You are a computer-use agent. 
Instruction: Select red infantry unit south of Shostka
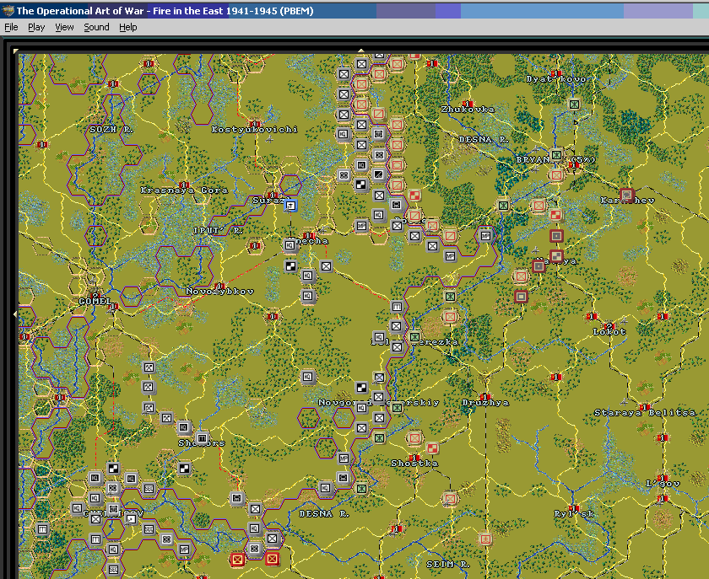(x=450, y=499)
